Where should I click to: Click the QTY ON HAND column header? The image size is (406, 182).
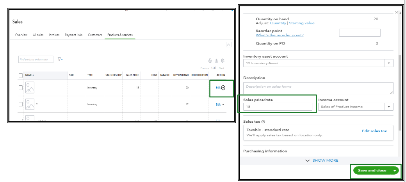point(181,75)
